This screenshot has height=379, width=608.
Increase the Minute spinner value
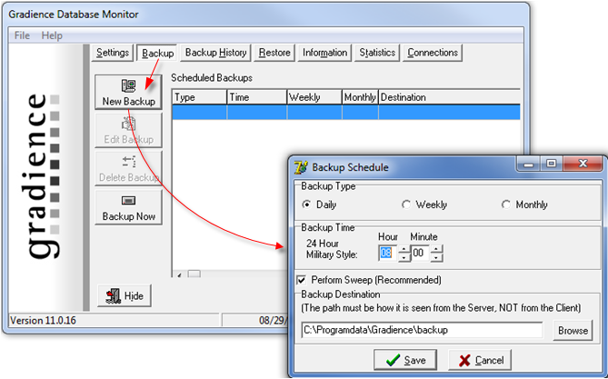436,248
